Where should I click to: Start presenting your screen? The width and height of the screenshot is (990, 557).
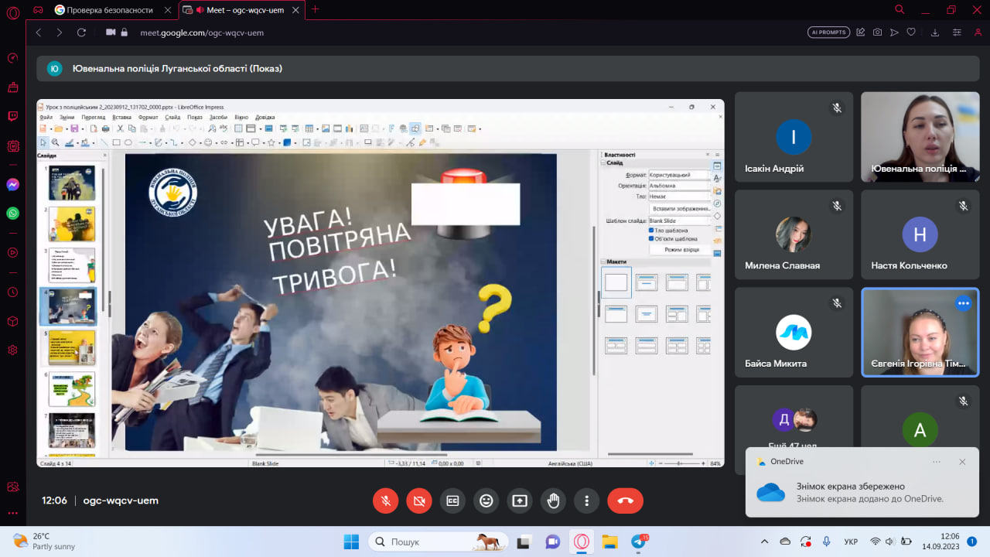click(x=520, y=501)
